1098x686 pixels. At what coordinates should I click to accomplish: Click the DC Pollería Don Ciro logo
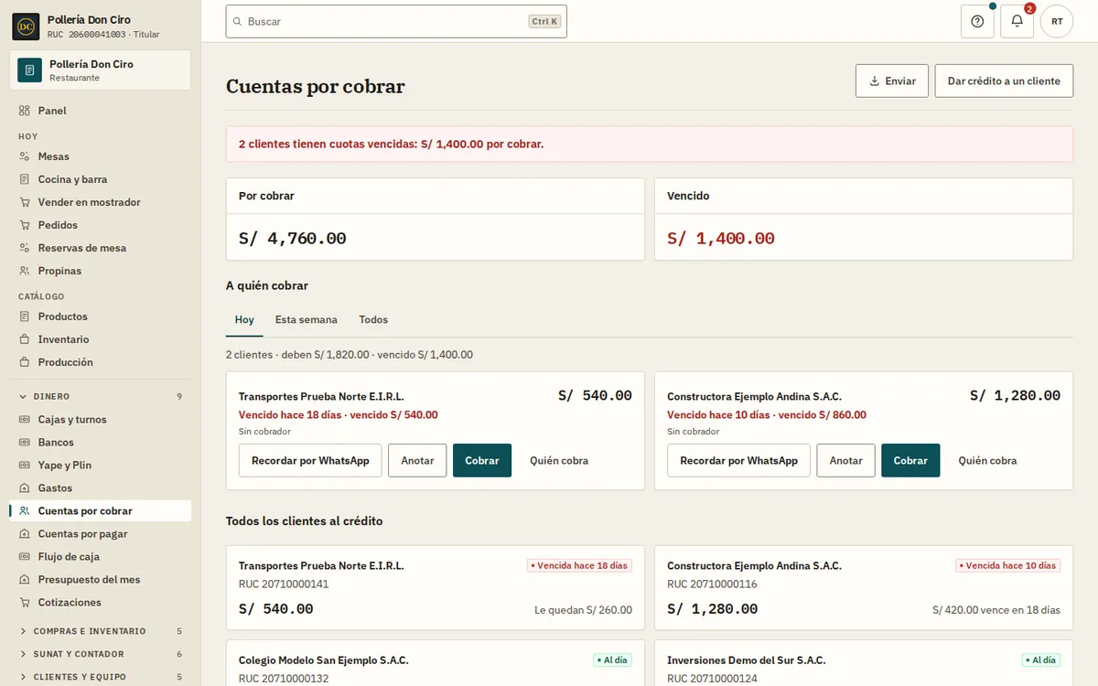pyautogui.click(x=26, y=27)
